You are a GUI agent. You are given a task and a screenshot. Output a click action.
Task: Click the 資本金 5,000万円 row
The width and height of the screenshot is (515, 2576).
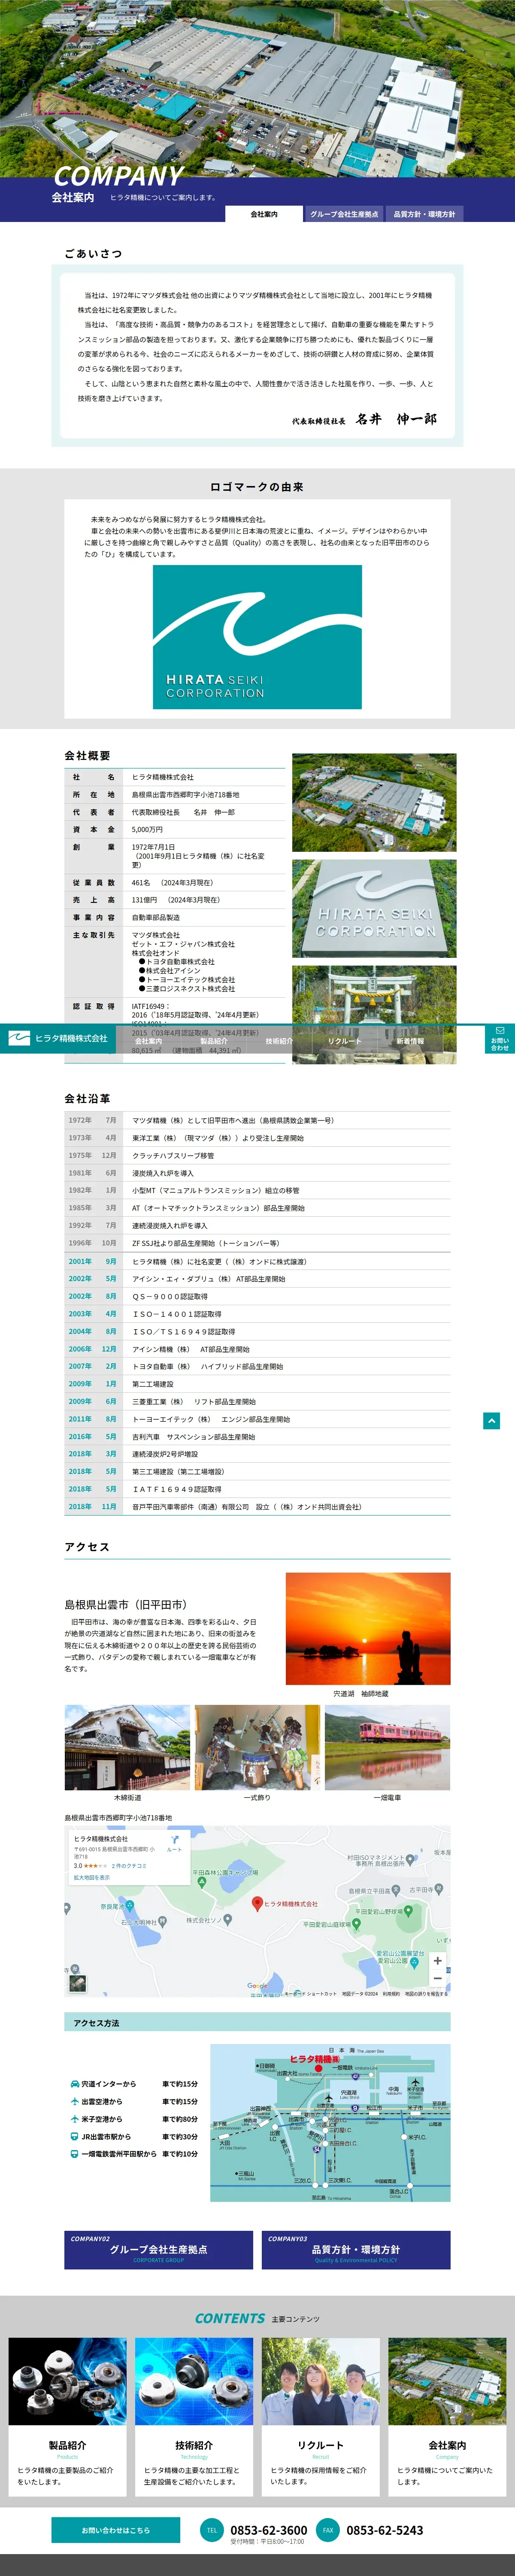pyautogui.click(x=175, y=829)
